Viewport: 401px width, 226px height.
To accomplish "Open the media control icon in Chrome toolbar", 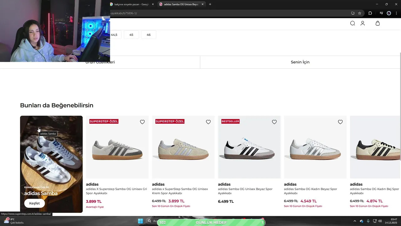I will click(381, 13).
